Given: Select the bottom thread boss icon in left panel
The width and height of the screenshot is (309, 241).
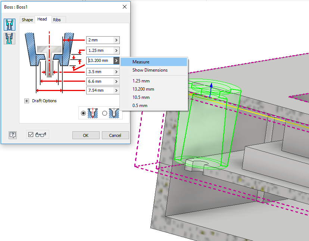Looking at the screenshot, I should [10, 38].
